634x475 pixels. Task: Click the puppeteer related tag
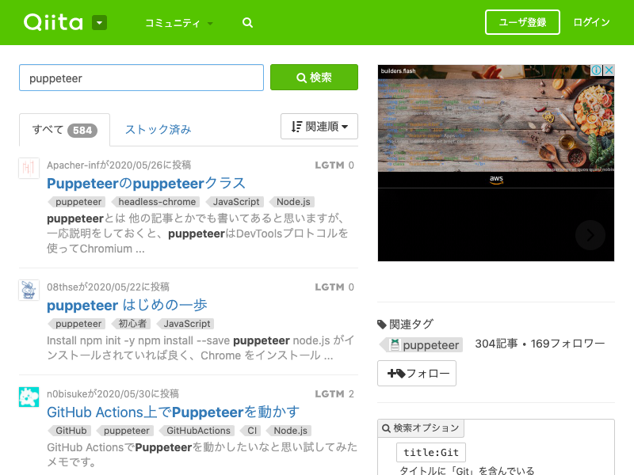pyautogui.click(x=422, y=345)
